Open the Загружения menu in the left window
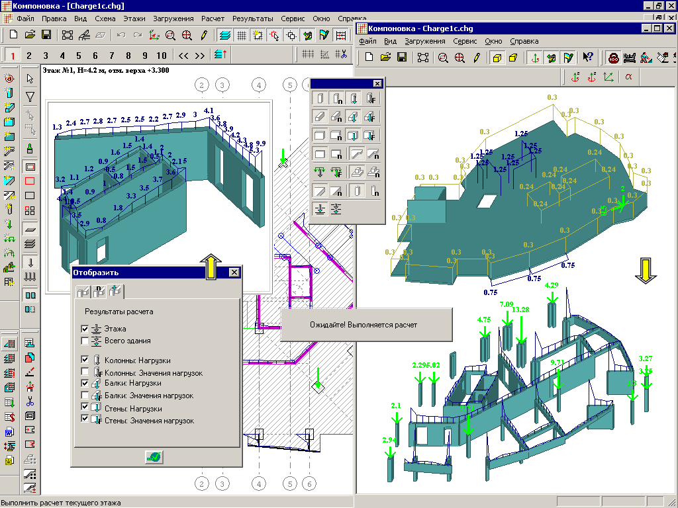The width and height of the screenshot is (678, 508). pyautogui.click(x=173, y=19)
